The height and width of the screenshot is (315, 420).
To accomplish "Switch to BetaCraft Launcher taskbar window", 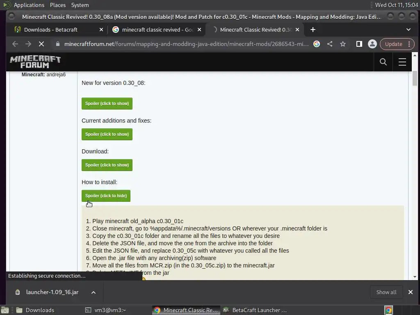I will (256, 310).
